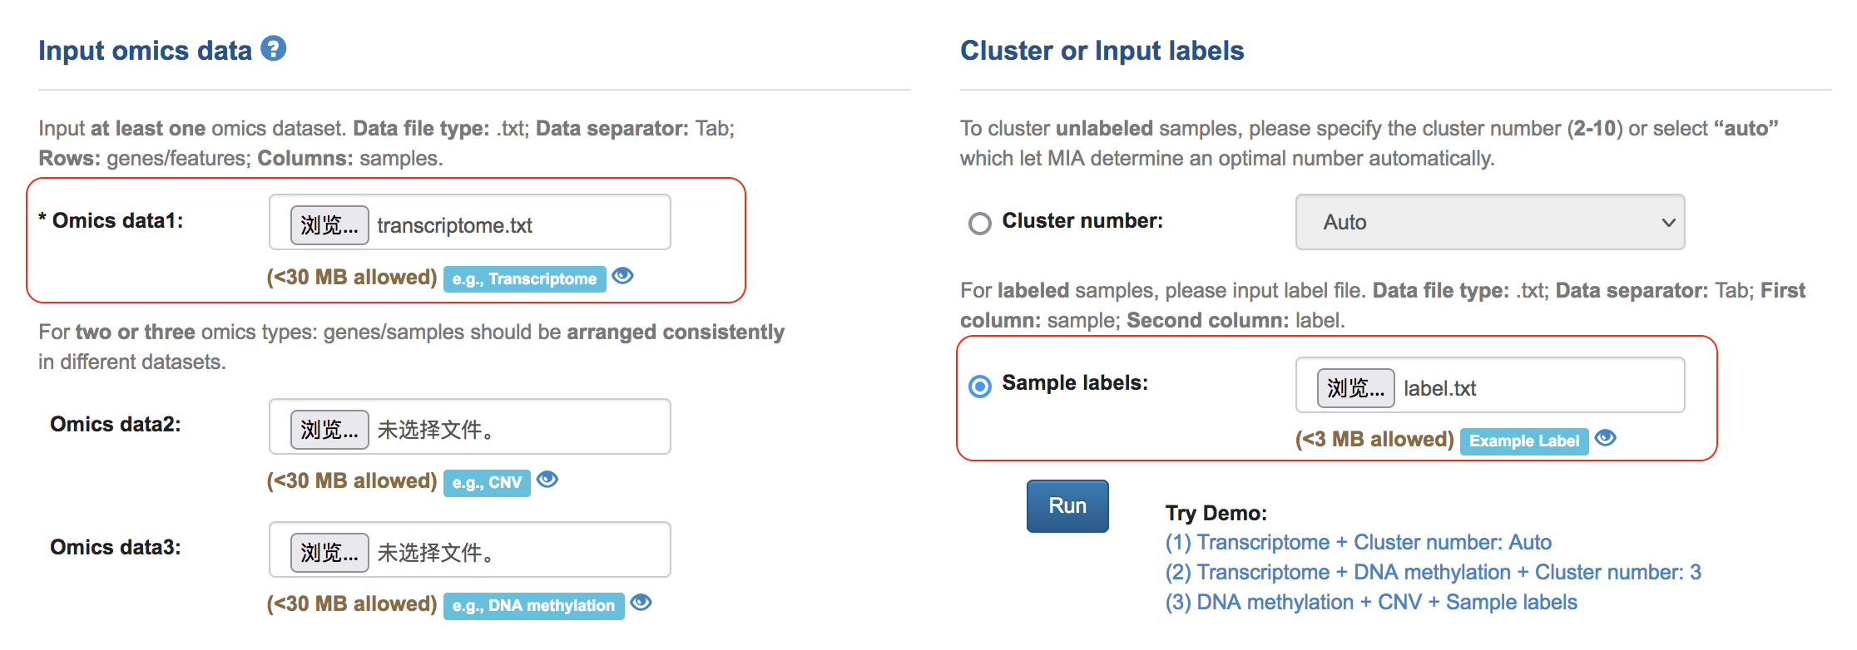Download the e.g., DNA methylation example
Screen dimensions: 1857x650
[533, 605]
